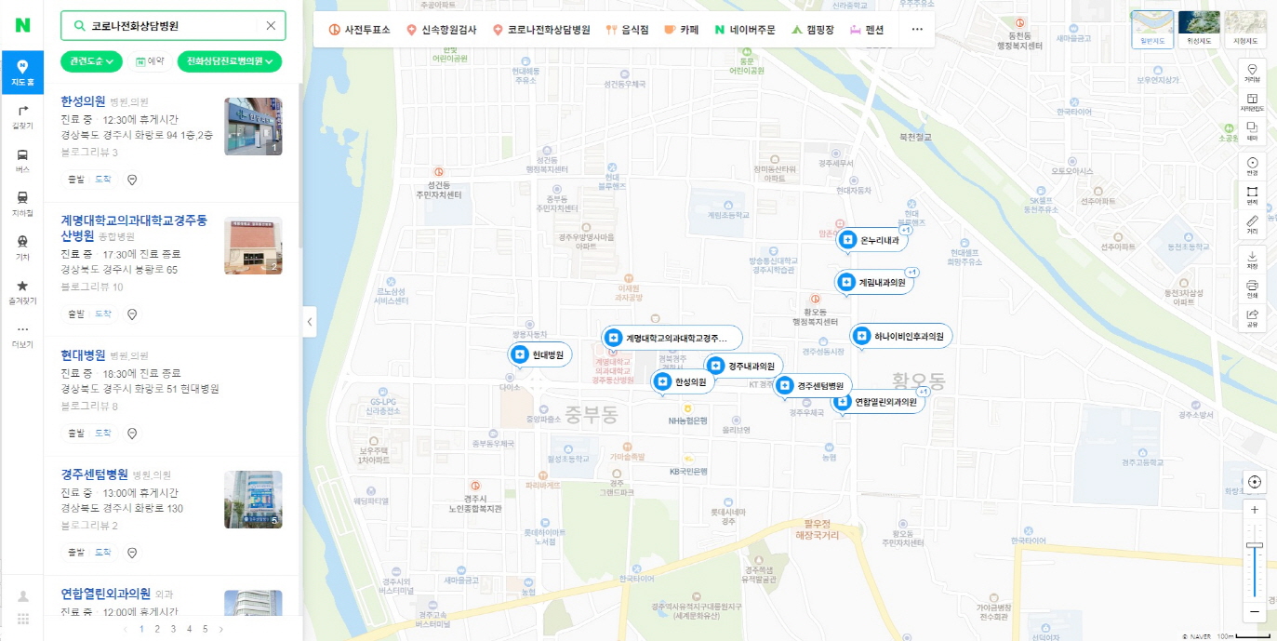
Task: Clear the search box with X
Action: [x=271, y=26]
